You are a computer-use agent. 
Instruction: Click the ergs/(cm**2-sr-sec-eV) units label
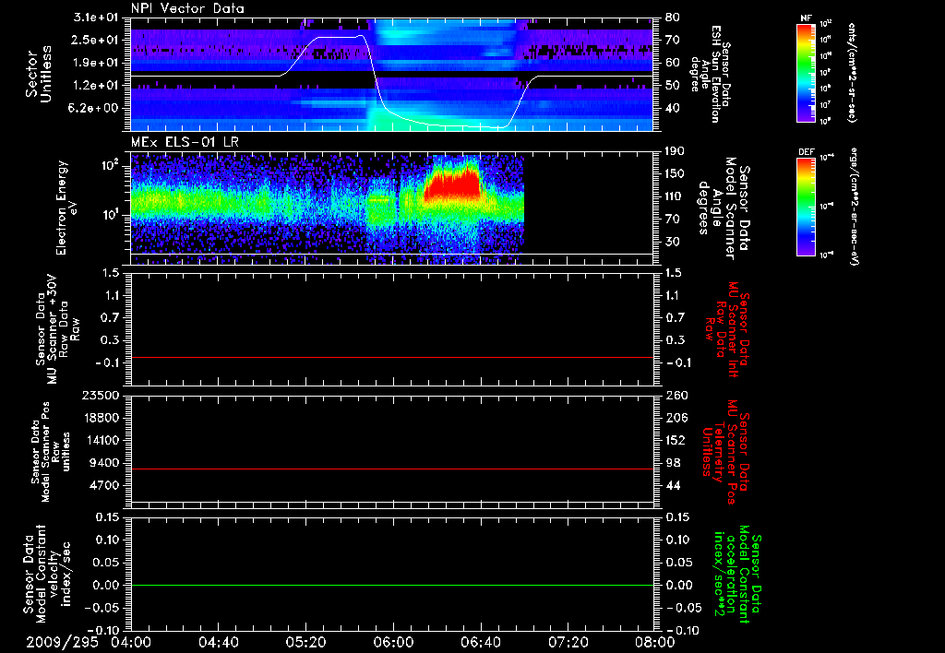point(855,207)
